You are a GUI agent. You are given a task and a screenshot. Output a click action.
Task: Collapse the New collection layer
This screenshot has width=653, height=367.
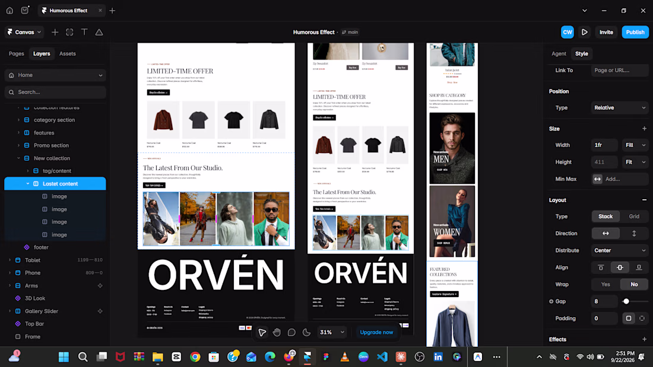tap(18, 158)
